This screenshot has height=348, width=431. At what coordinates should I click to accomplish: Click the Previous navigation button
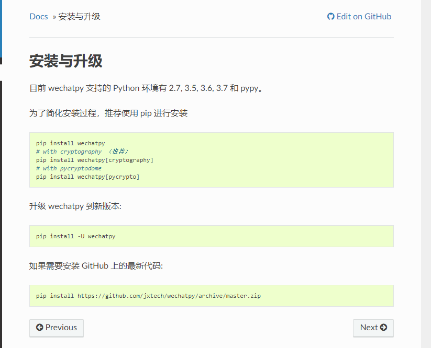coord(56,328)
